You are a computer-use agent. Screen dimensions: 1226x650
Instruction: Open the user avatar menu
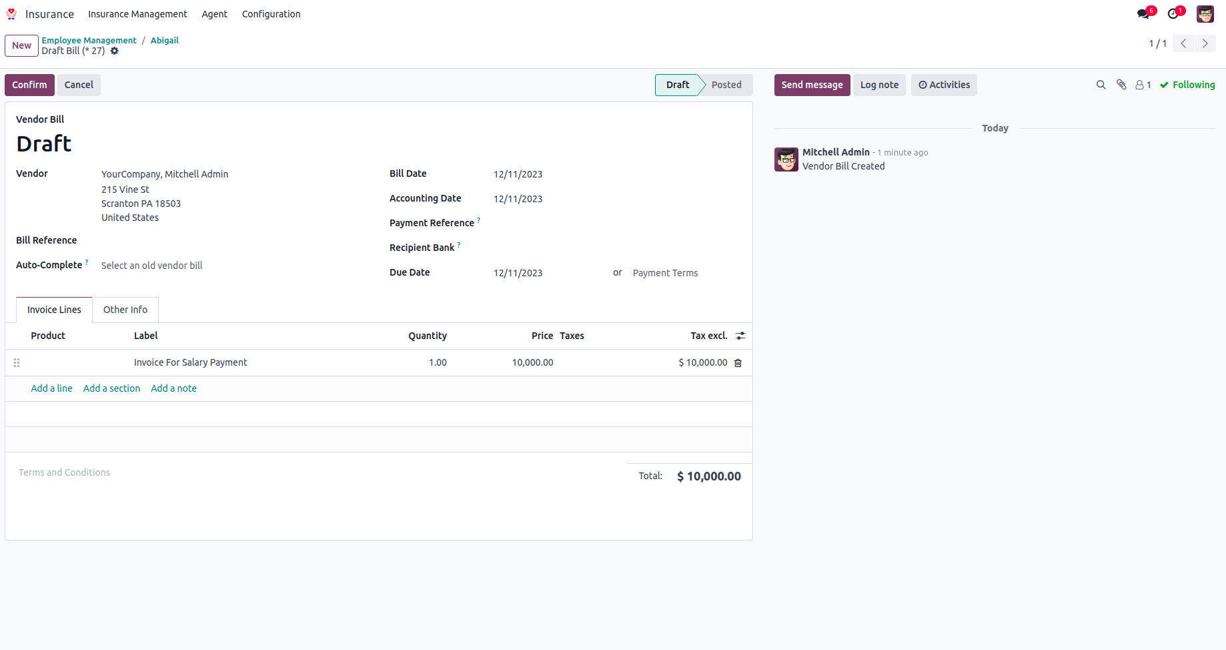[x=1205, y=14]
